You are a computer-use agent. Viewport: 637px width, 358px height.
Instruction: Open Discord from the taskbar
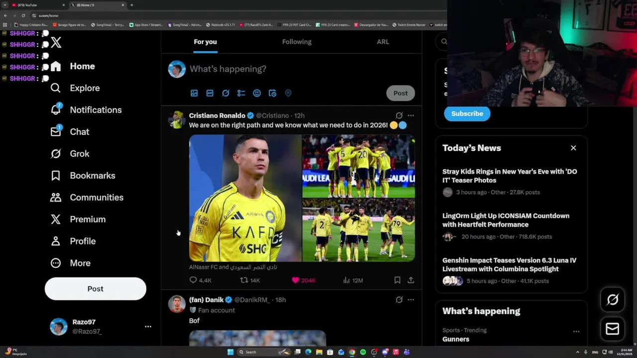(x=385, y=352)
